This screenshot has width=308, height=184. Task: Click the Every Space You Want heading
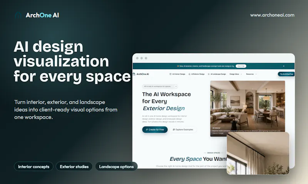click(198, 159)
